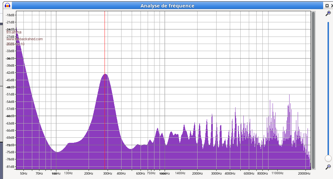Image resolution: width=333 pixels, height=179 pixels.
Task: Click the Audacity headphones icon in title bar
Action: click(x=7, y=5)
